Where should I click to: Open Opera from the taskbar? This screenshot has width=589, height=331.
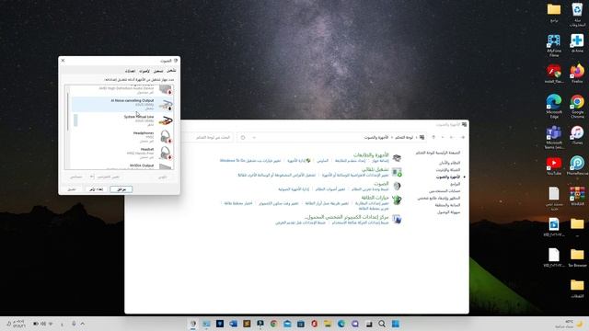click(314, 324)
